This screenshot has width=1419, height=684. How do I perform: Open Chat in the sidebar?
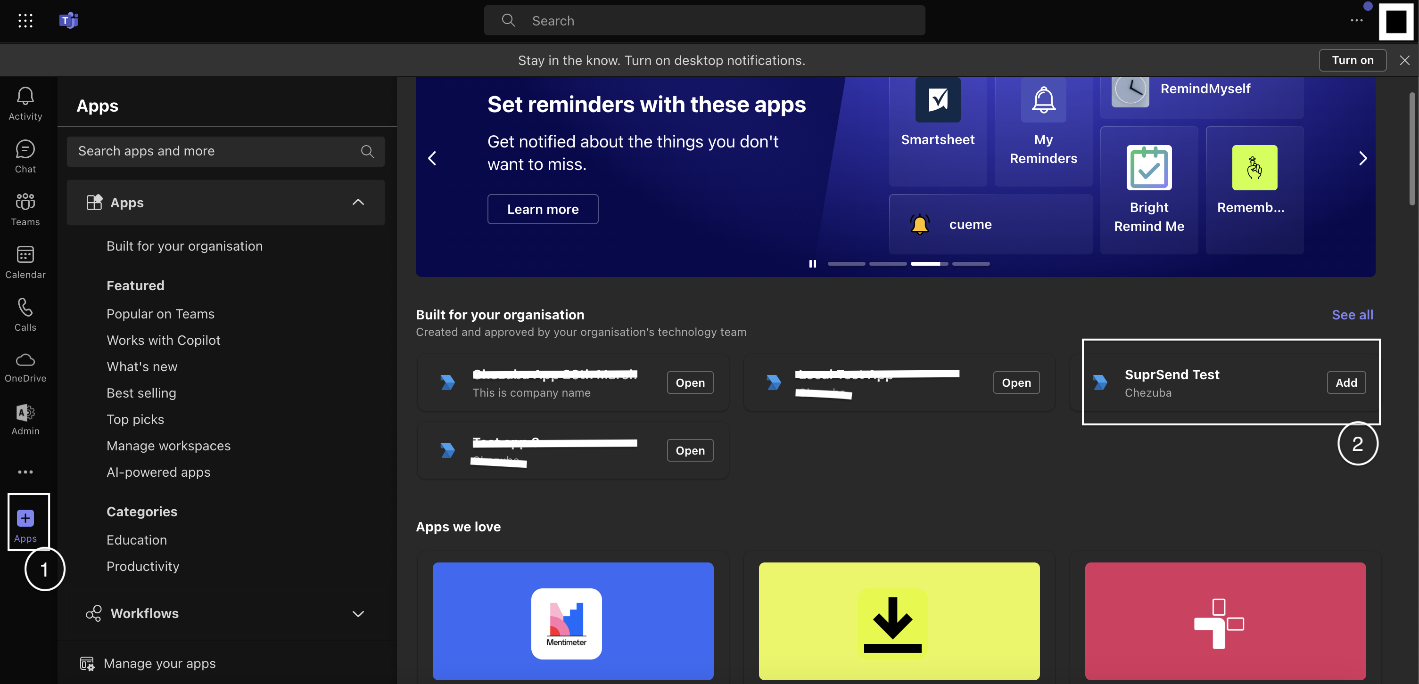point(25,156)
